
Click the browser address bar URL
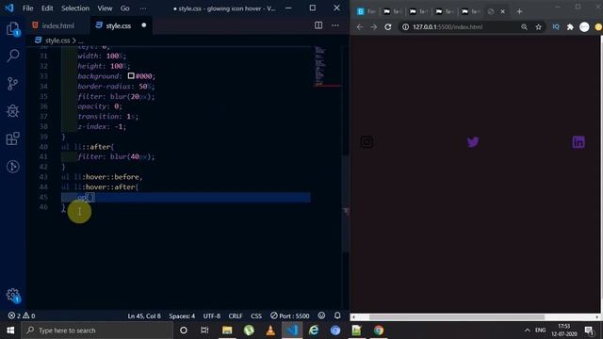[x=448, y=27]
